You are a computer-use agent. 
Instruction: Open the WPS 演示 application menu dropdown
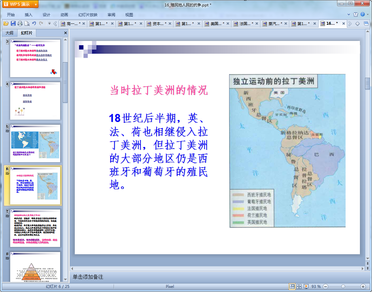point(36,4)
